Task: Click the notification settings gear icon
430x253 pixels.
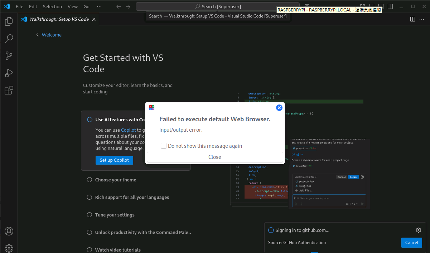Action: [x=418, y=230]
